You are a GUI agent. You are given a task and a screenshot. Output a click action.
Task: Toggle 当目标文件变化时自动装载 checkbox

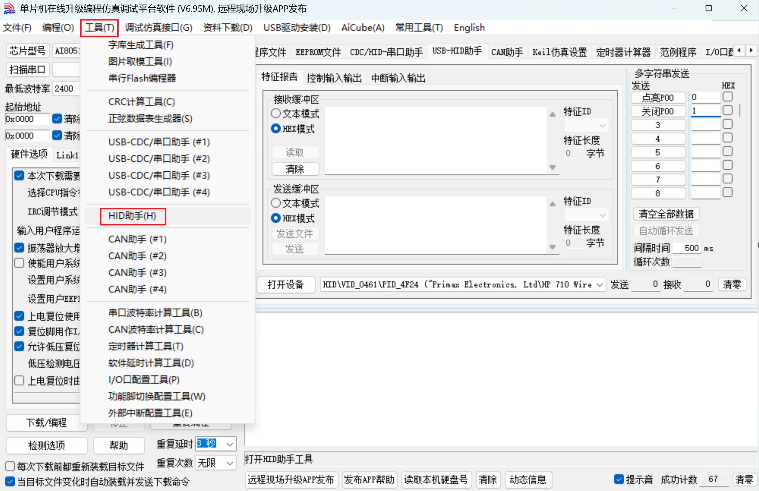pos(10,482)
